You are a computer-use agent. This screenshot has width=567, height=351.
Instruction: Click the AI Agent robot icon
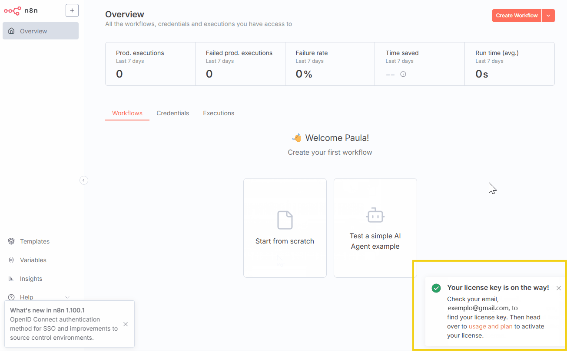coord(375,215)
